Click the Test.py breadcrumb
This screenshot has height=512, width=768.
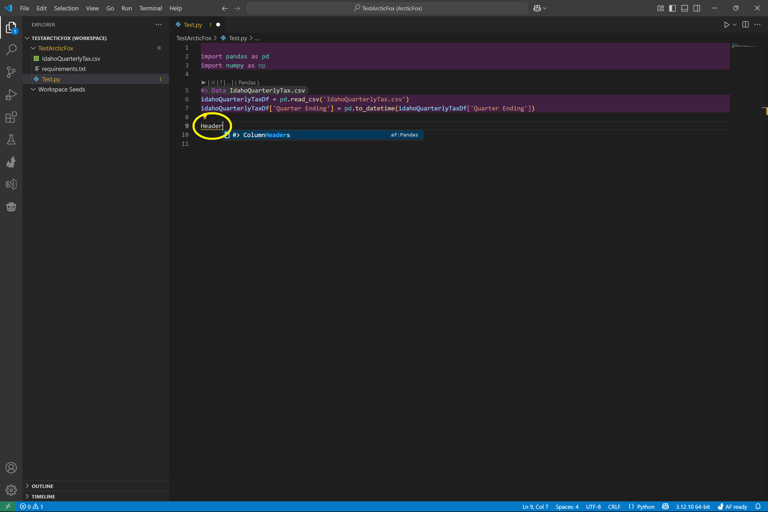[x=238, y=38]
